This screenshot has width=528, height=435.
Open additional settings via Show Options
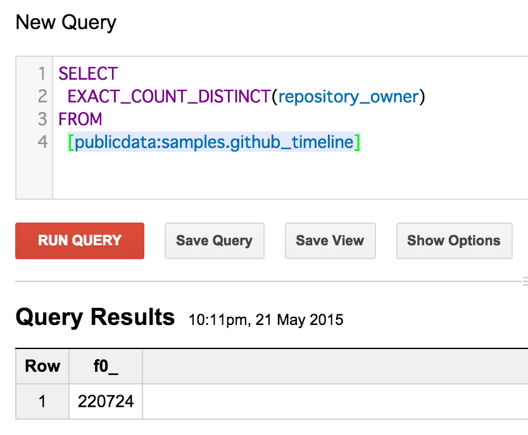click(x=454, y=241)
